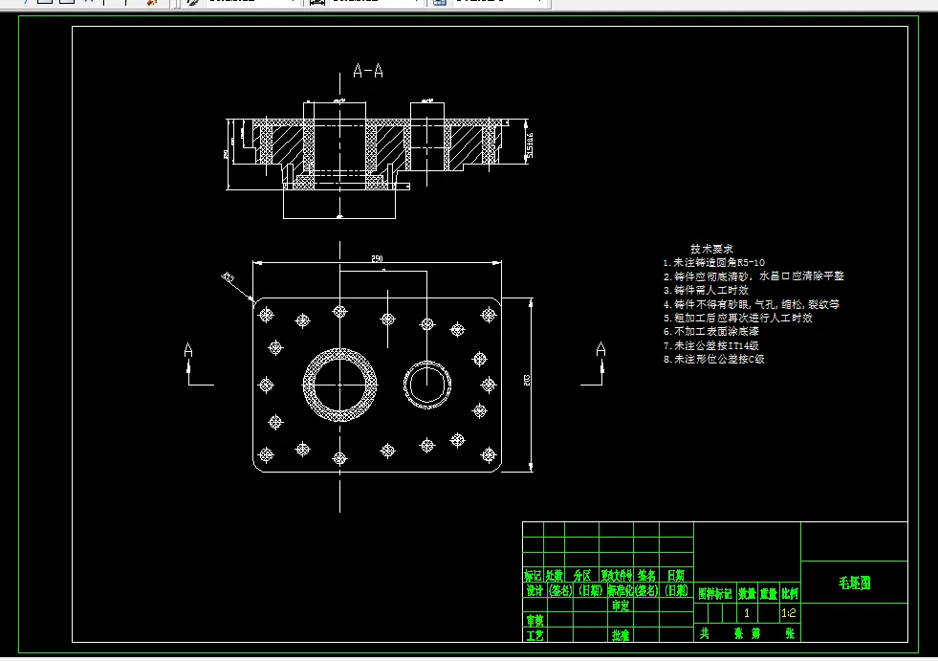Screen dimensions: 938x661
Task: Pick the 比例 header cell
Action: (x=790, y=593)
